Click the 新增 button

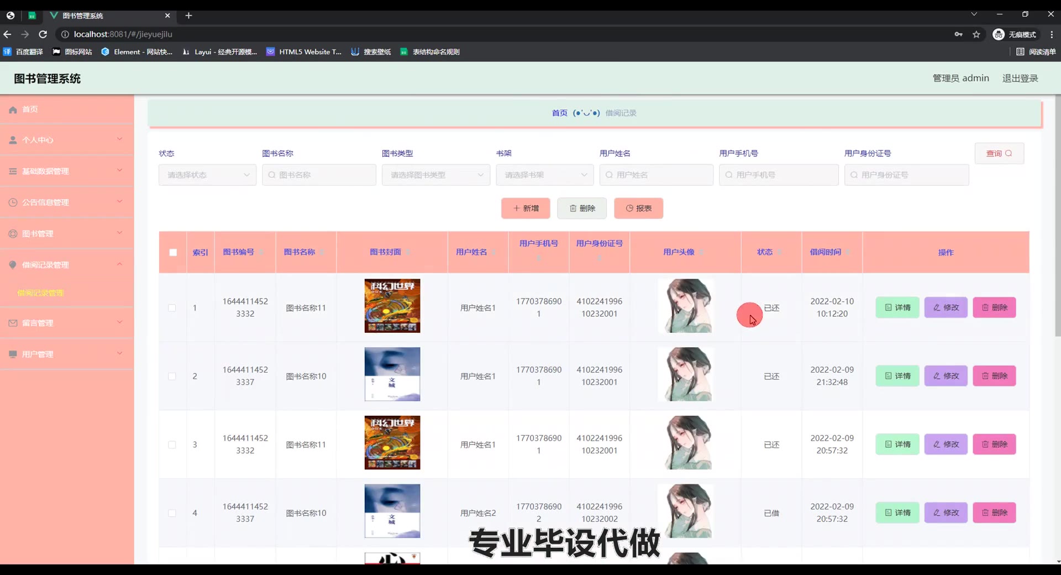(525, 208)
